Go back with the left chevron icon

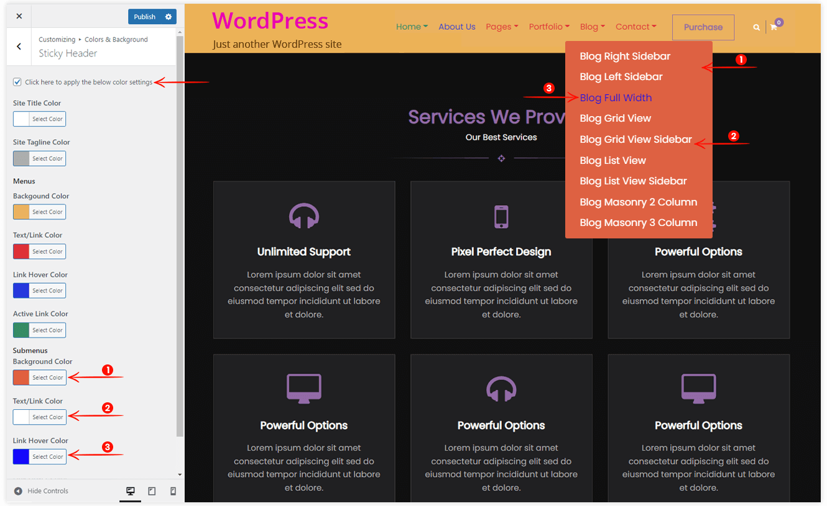click(x=19, y=47)
